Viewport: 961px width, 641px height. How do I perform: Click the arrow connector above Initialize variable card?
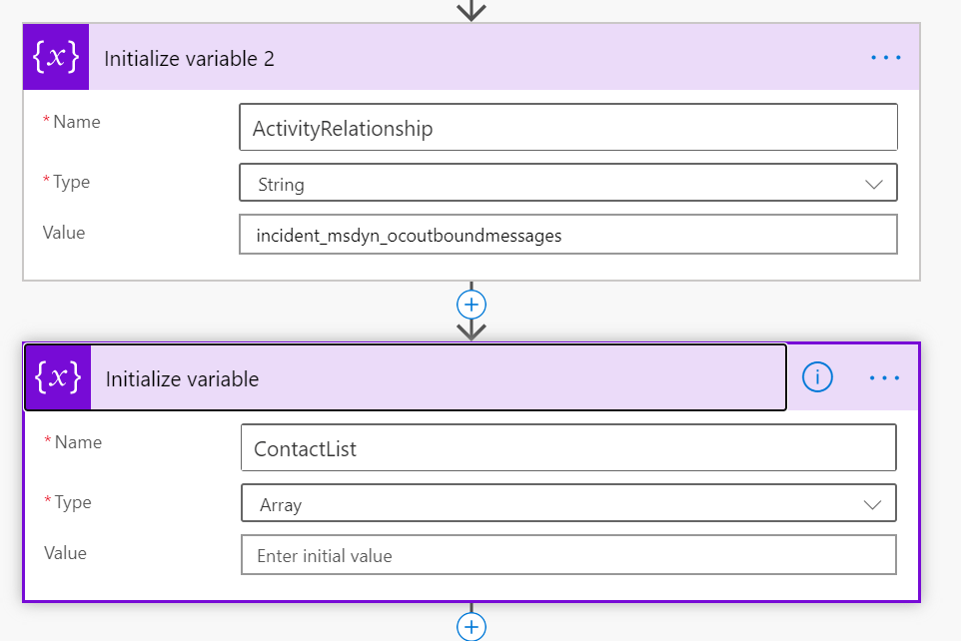pos(471,328)
